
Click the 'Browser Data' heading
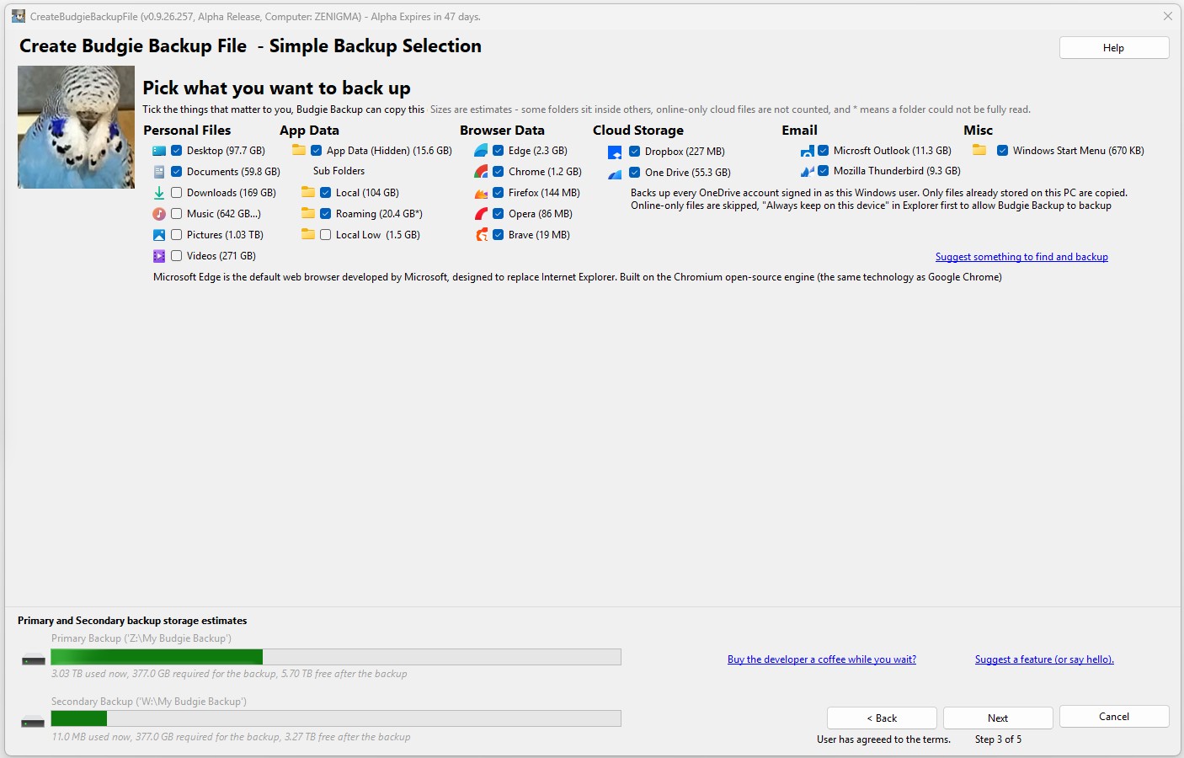[x=502, y=131]
